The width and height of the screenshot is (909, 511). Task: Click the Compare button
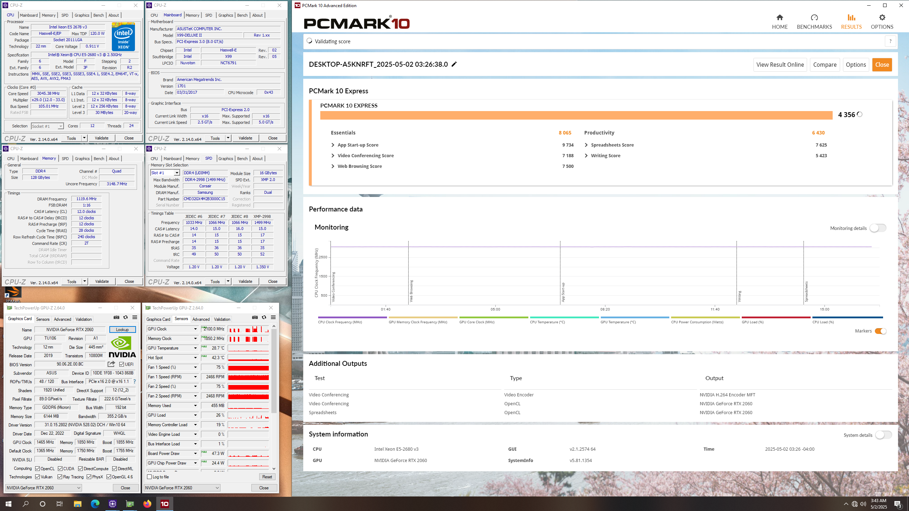click(x=824, y=65)
